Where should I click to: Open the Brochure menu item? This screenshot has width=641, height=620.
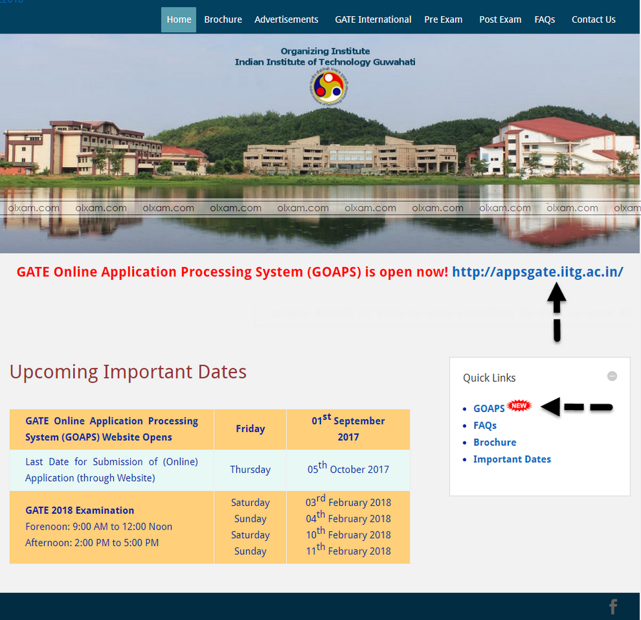tap(223, 19)
